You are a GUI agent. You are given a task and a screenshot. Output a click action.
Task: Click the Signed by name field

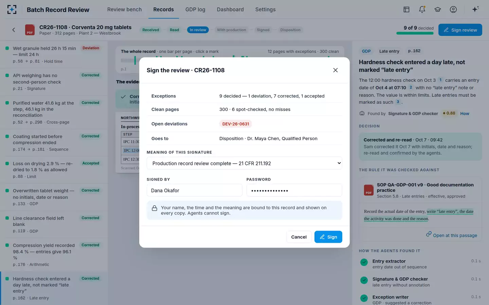tap(195, 190)
